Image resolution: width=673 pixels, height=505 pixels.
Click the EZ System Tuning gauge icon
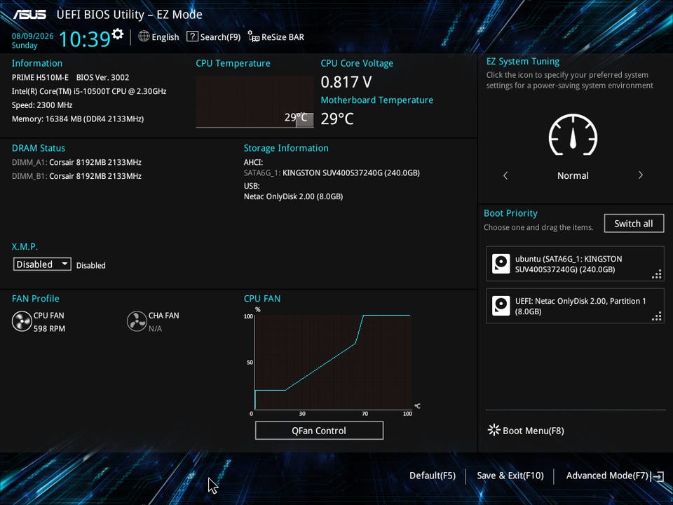pyautogui.click(x=573, y=135)
